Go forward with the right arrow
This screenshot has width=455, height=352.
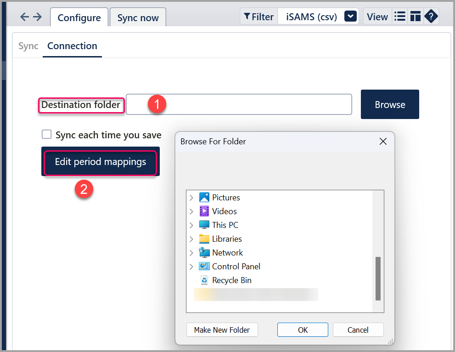coord(37,17)
